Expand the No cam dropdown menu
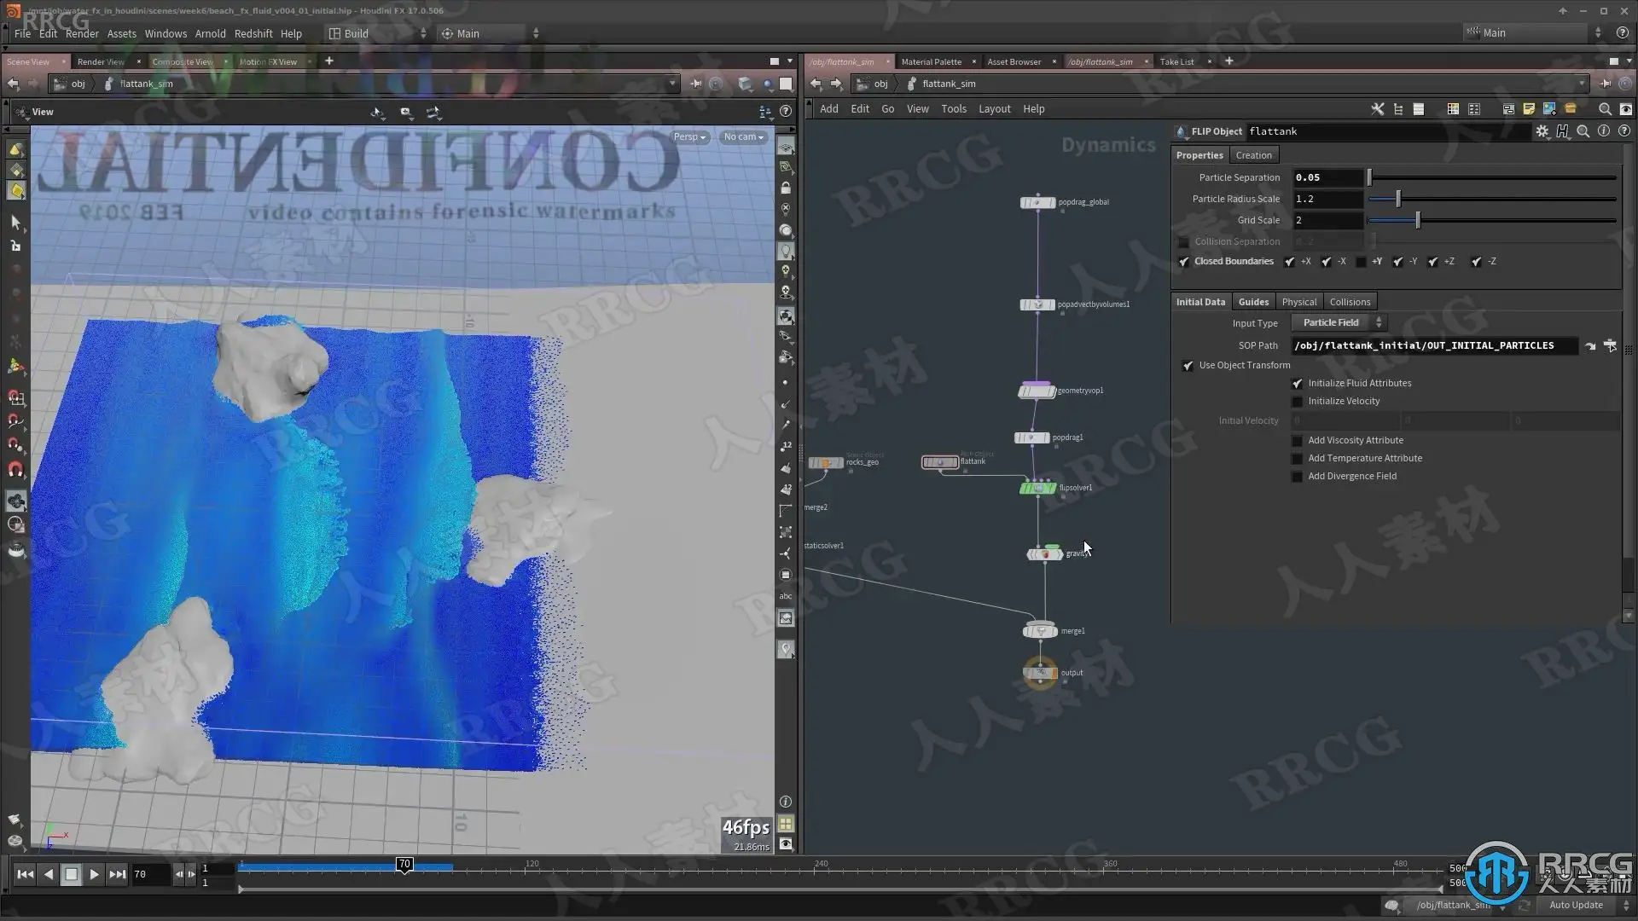This screenshot has height=921, width=1638. tap(743, 137)
